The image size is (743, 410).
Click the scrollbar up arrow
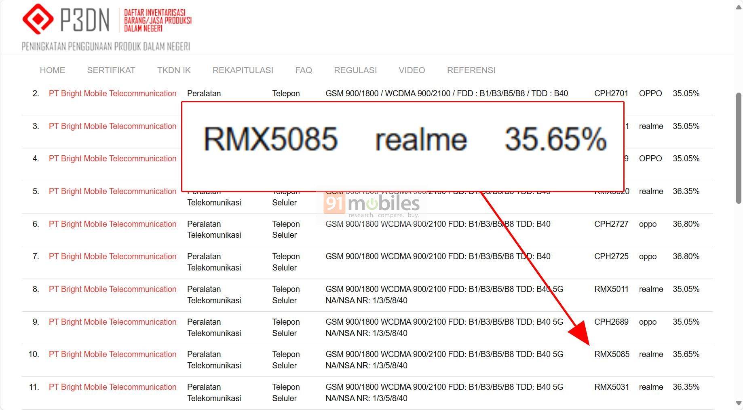pos(739,8)
